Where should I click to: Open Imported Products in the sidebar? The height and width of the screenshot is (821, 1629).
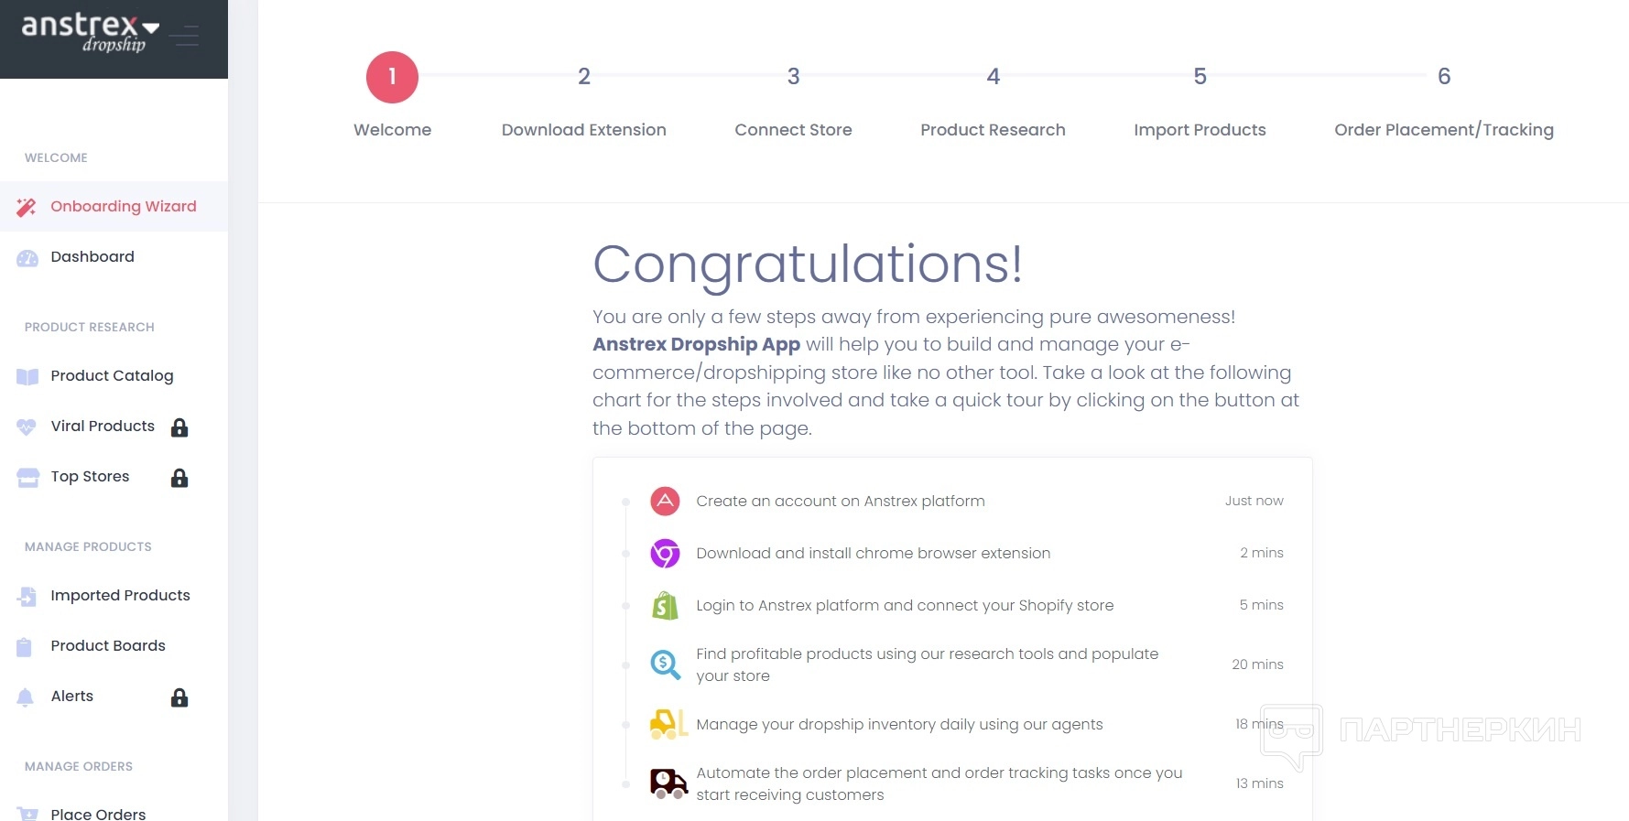(x=120, y=596)
